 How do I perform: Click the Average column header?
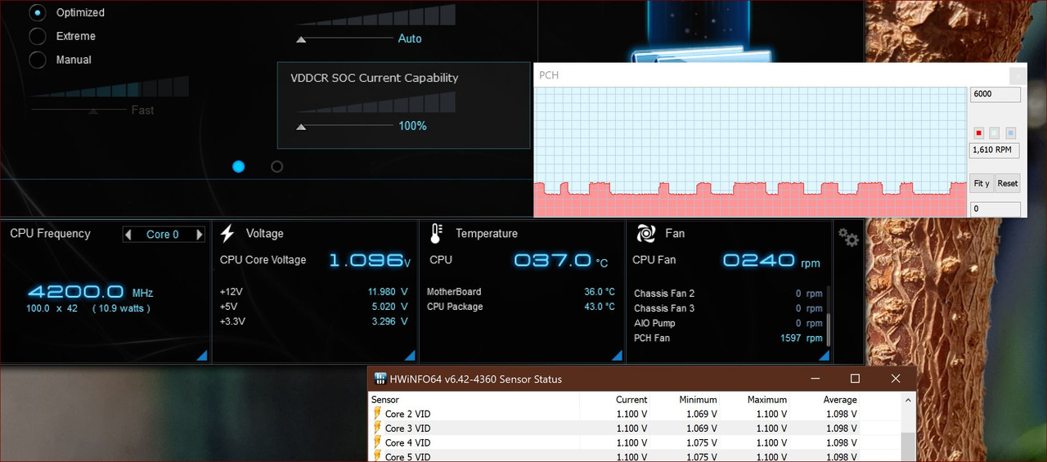coord(825,400)
